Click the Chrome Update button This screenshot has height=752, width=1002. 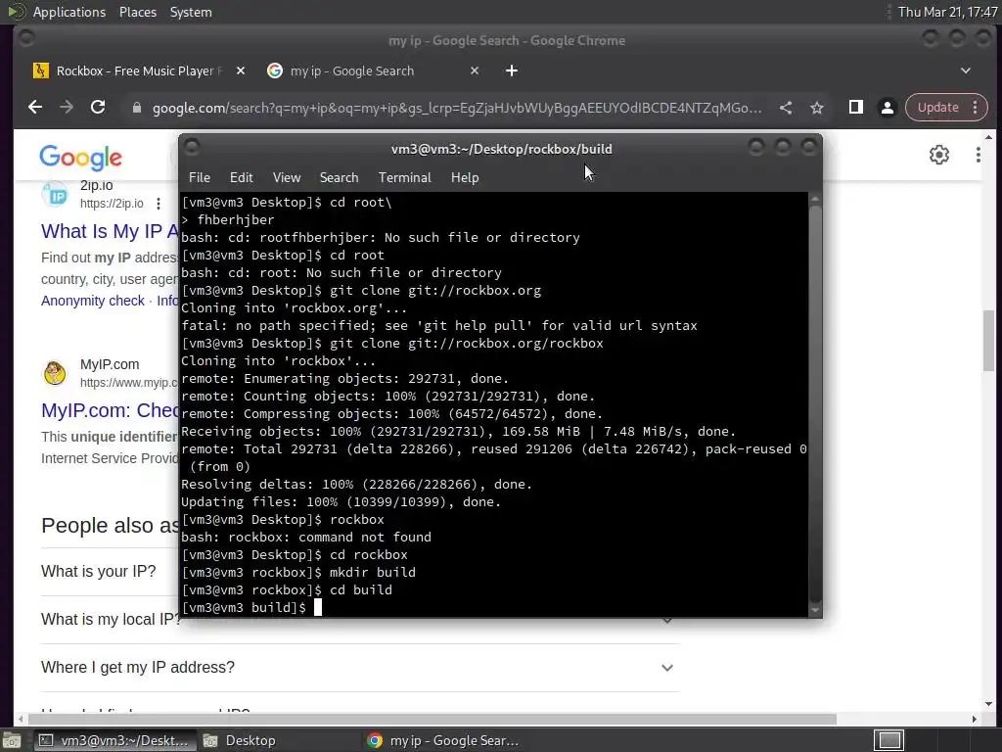(x=937, y=108)
